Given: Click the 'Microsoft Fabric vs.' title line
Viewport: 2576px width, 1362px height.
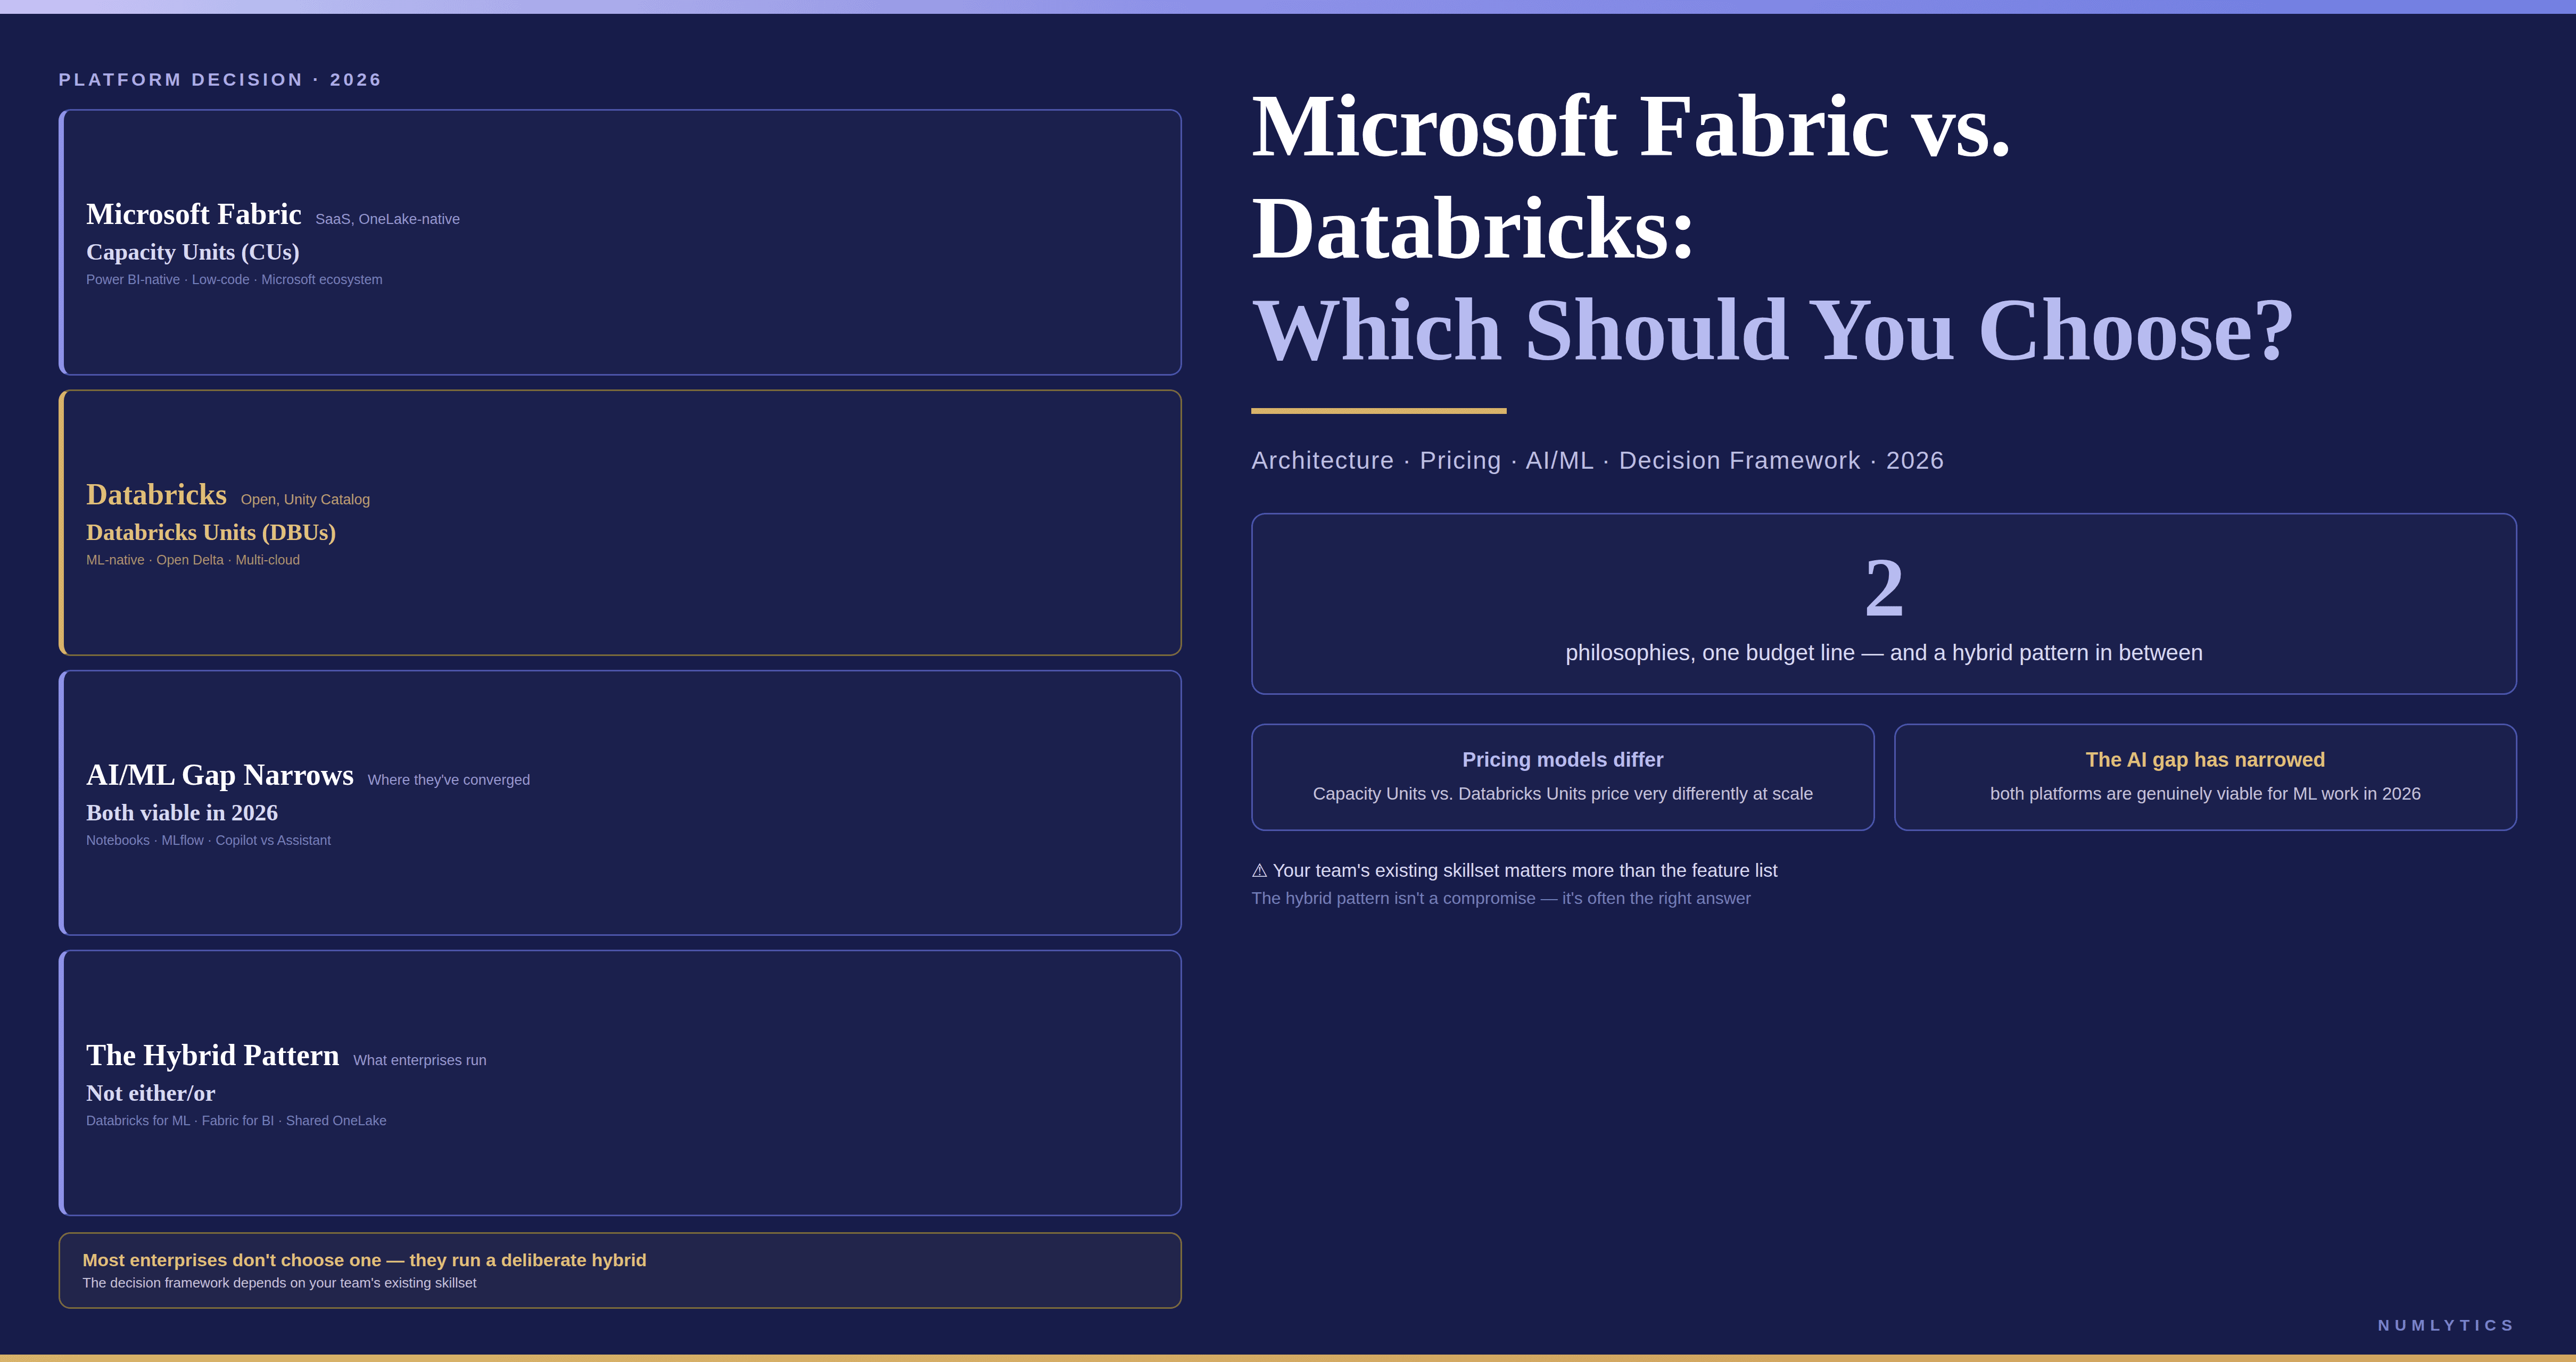Looking at the screenshot, I should (x=1631, y=127).
